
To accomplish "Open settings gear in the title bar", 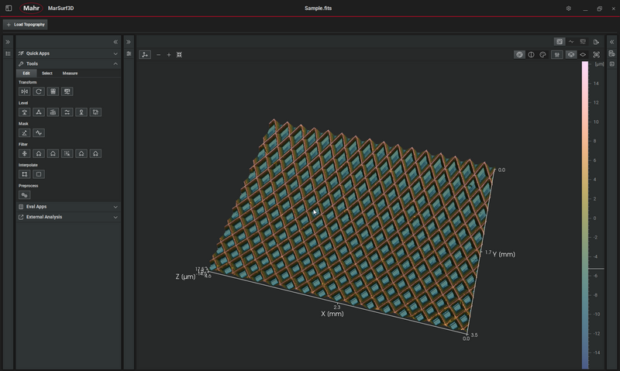I will coord(568,9).
